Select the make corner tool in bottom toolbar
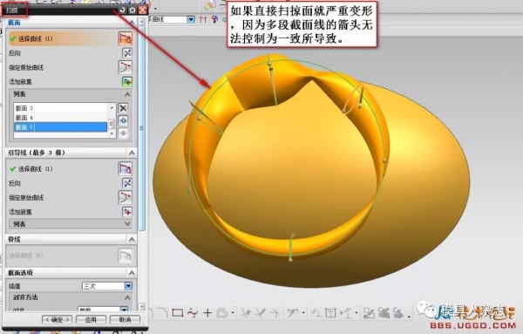Viewport: 523px width, 334px height. 275,313
